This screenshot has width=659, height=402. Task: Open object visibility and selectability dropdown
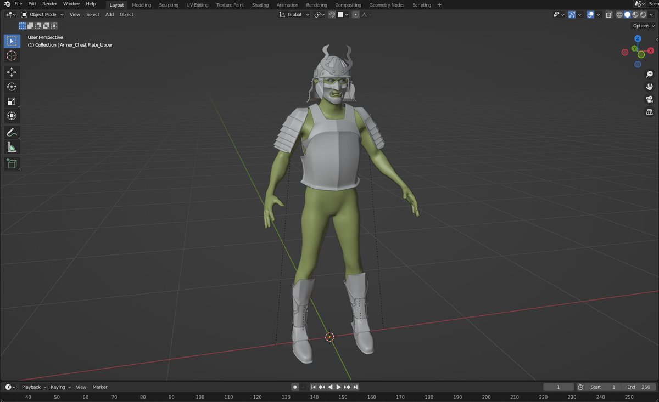[x=559, y=15]
